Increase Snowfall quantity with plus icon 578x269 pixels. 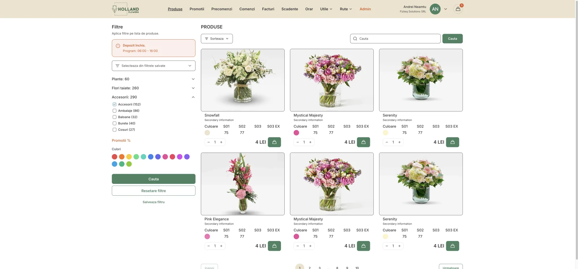(221, 142)
